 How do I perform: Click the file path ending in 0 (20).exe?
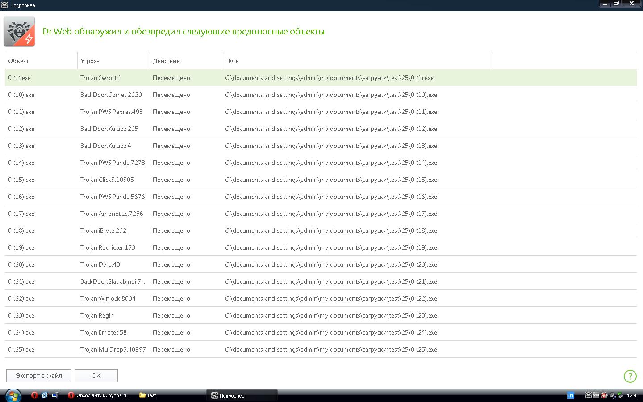click(331, 264)
